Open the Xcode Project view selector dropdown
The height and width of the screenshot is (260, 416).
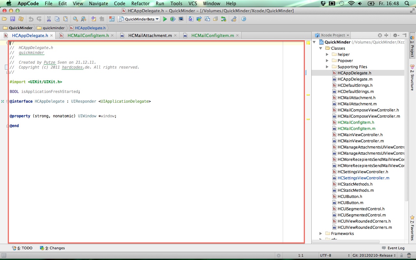pyautogui.click(x=332, y=35)
